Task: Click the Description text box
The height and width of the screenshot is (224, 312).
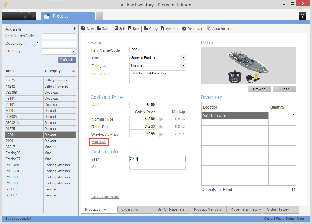Action: tap(158, 77)
